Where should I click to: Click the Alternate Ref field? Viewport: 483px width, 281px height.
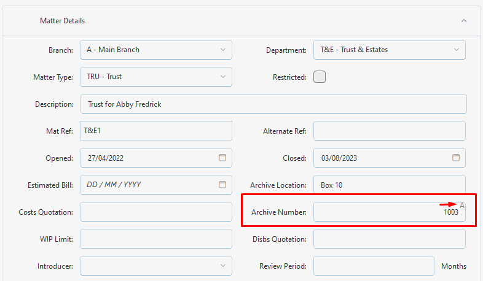tap(390, 131)
